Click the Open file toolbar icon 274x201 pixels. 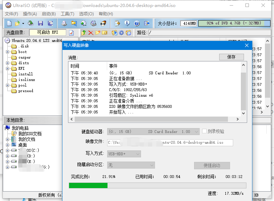[17, 23]
